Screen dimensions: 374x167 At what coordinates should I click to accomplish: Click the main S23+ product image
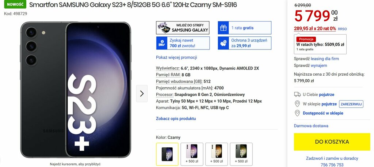coord(76,90)
